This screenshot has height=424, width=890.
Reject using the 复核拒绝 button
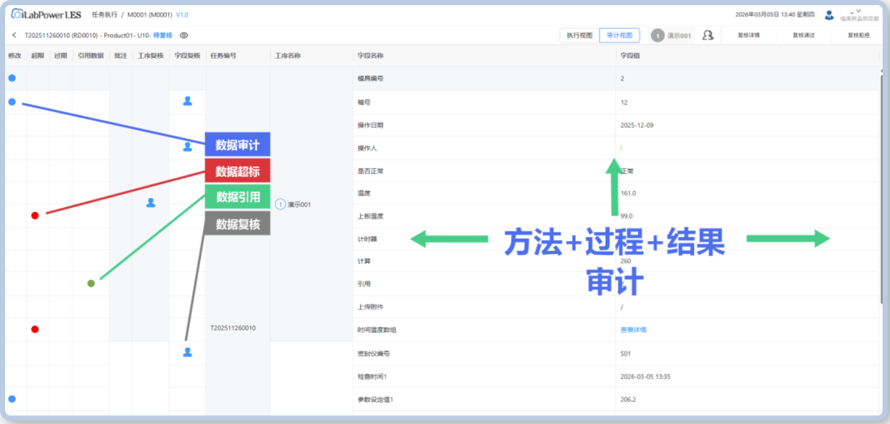(858, 35)
